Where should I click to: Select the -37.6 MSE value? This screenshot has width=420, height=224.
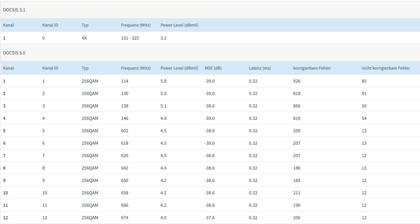point(209,218)
